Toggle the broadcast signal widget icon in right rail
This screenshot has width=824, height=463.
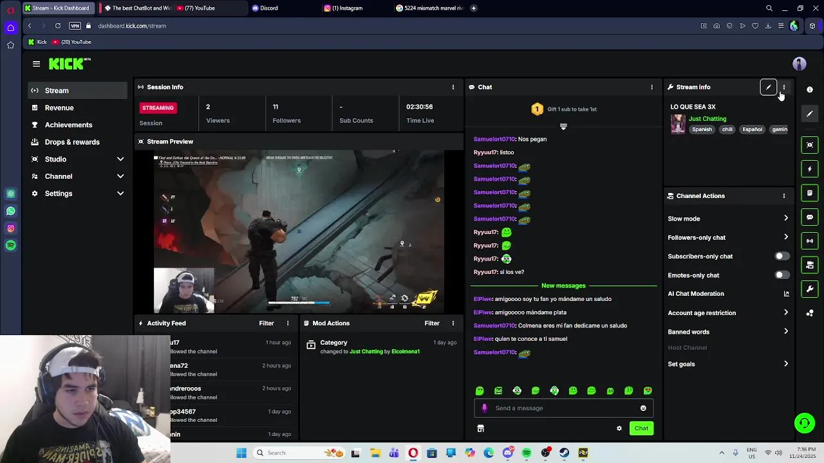pos(810,241)
